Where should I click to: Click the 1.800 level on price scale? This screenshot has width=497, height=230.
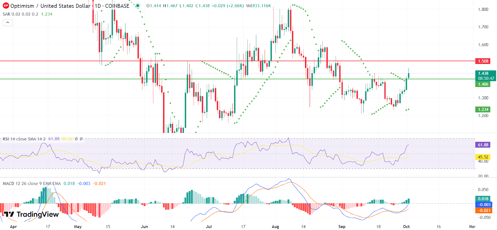coord(483,9)
